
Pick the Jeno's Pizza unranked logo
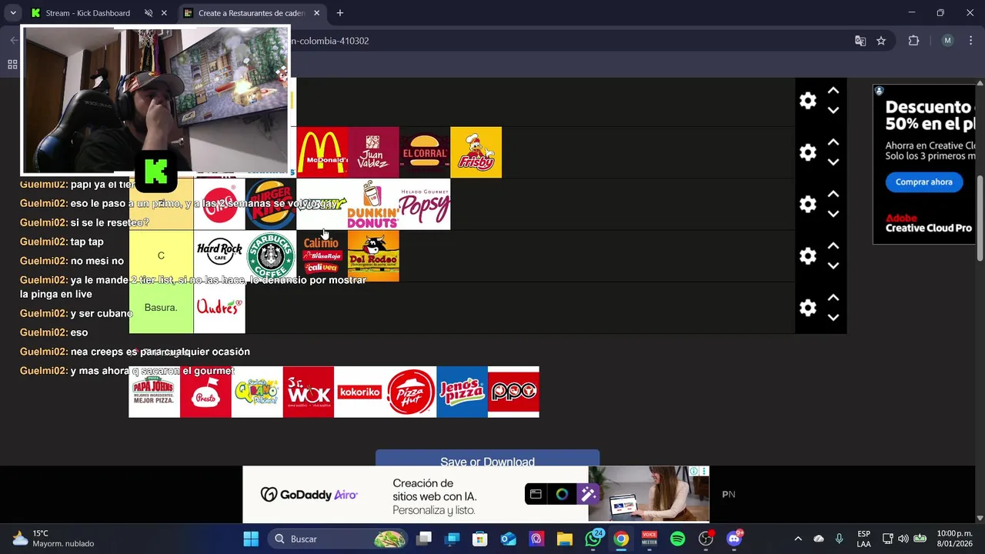coord(462,392)
